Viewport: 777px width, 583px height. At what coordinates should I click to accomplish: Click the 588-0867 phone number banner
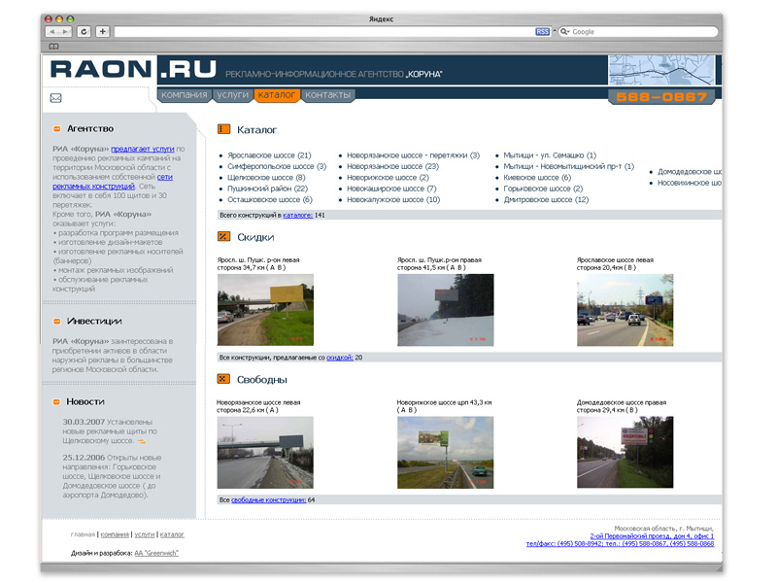[661, 96]
